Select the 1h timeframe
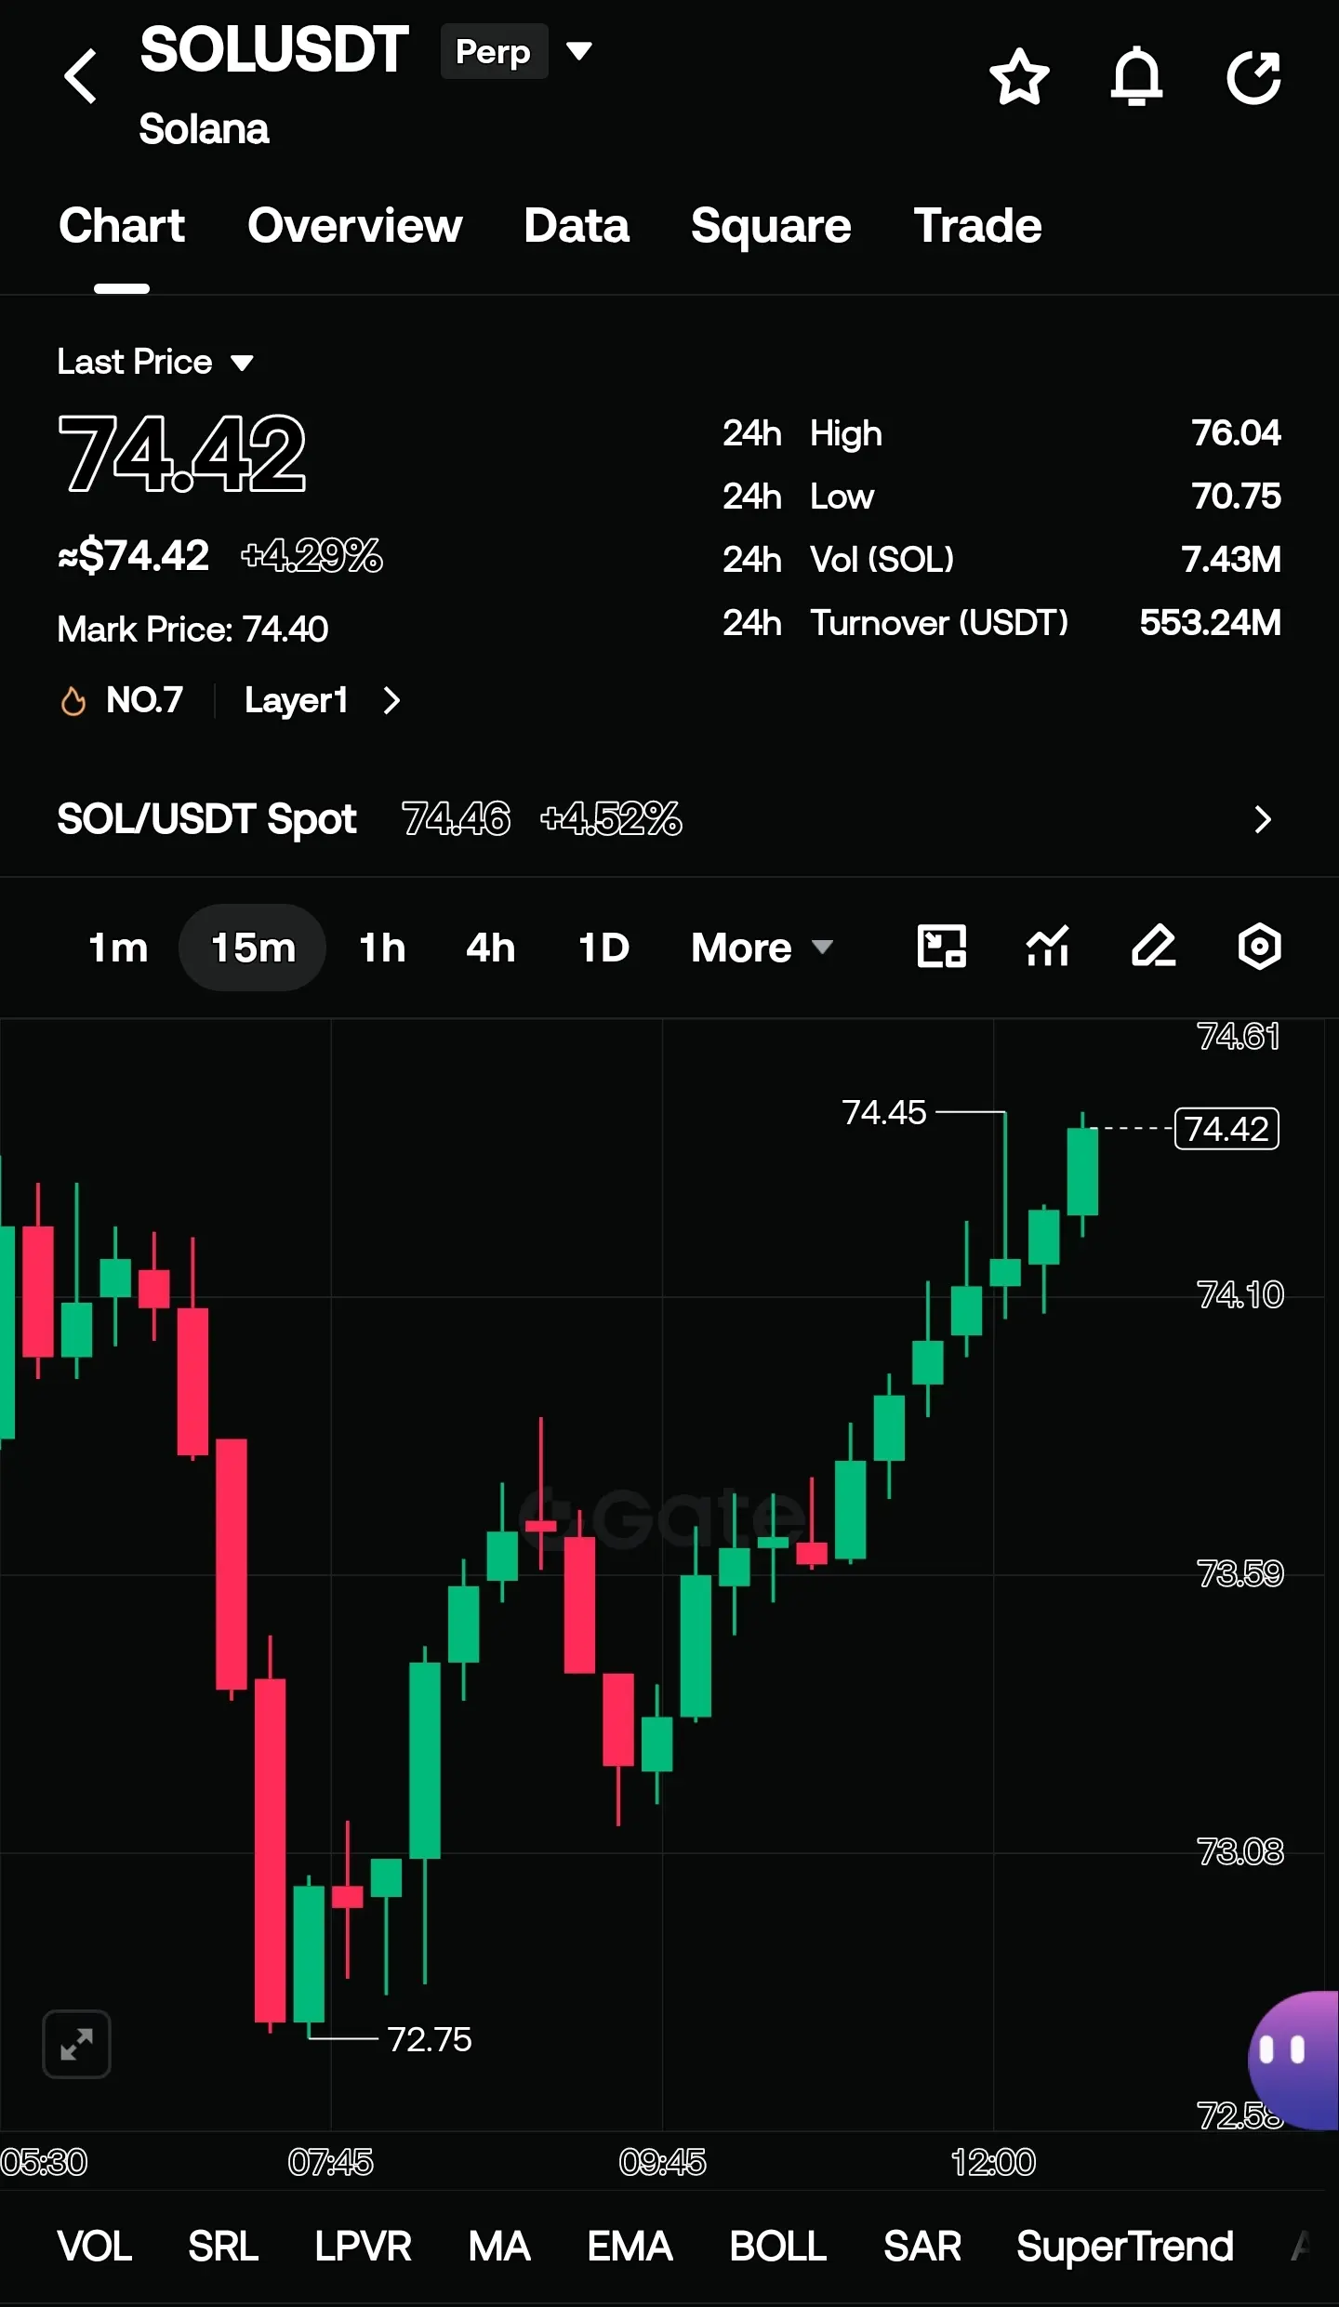 pyautogui.click(x=382, y=948)
